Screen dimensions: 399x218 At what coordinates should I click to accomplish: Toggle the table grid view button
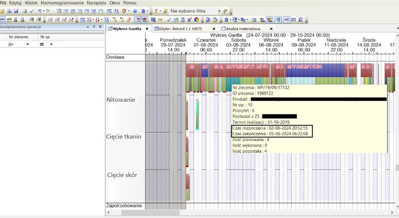click(2, 19)
